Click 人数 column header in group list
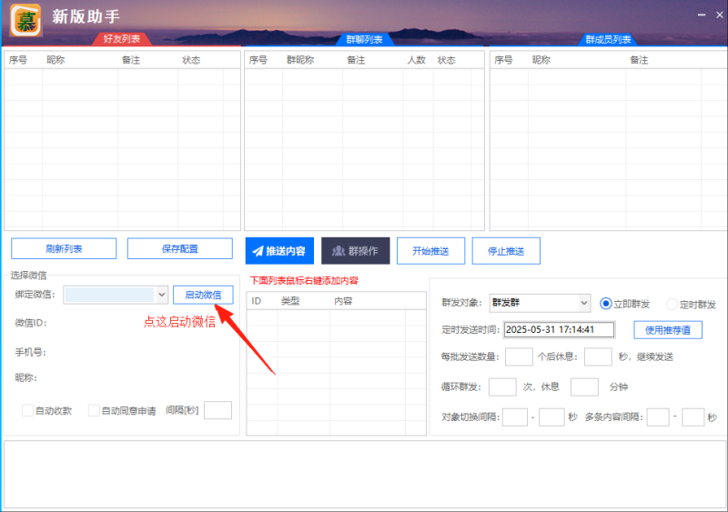728x512 pixels. tap(417, 60)
